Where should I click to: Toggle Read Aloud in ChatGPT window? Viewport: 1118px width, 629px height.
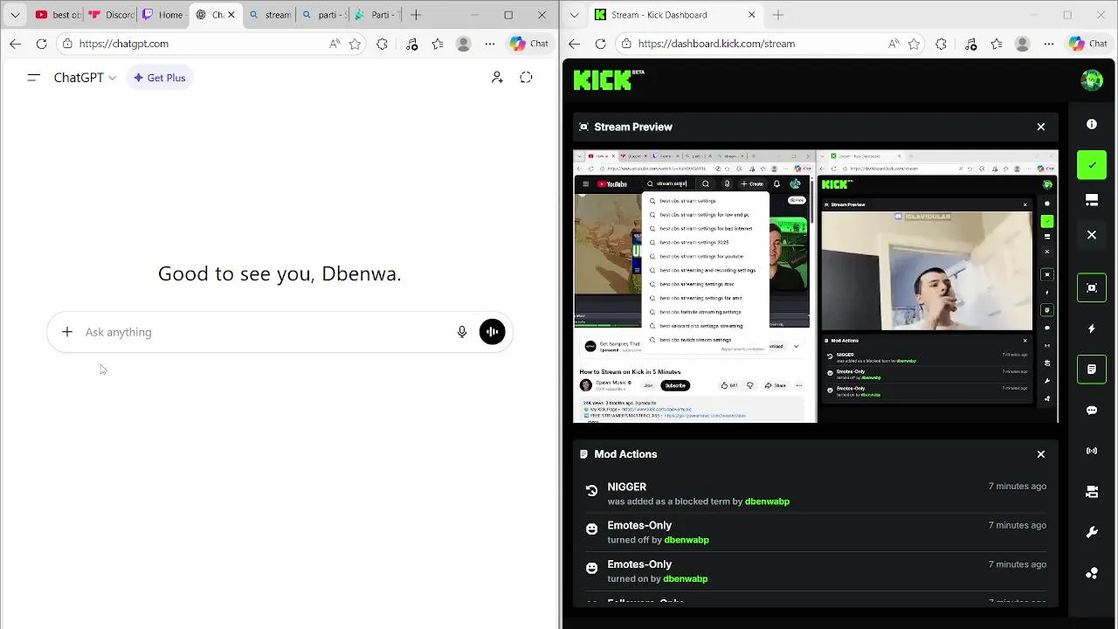tap(335, 44)
